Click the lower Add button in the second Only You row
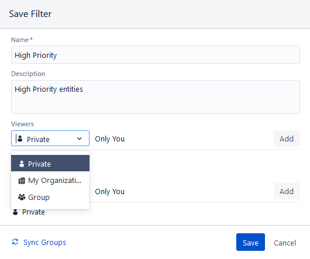This screenshot has width=310, height=259. [287, 191]
